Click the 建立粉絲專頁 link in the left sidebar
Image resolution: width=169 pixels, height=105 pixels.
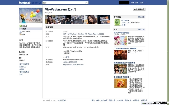(x=24, y=64)
